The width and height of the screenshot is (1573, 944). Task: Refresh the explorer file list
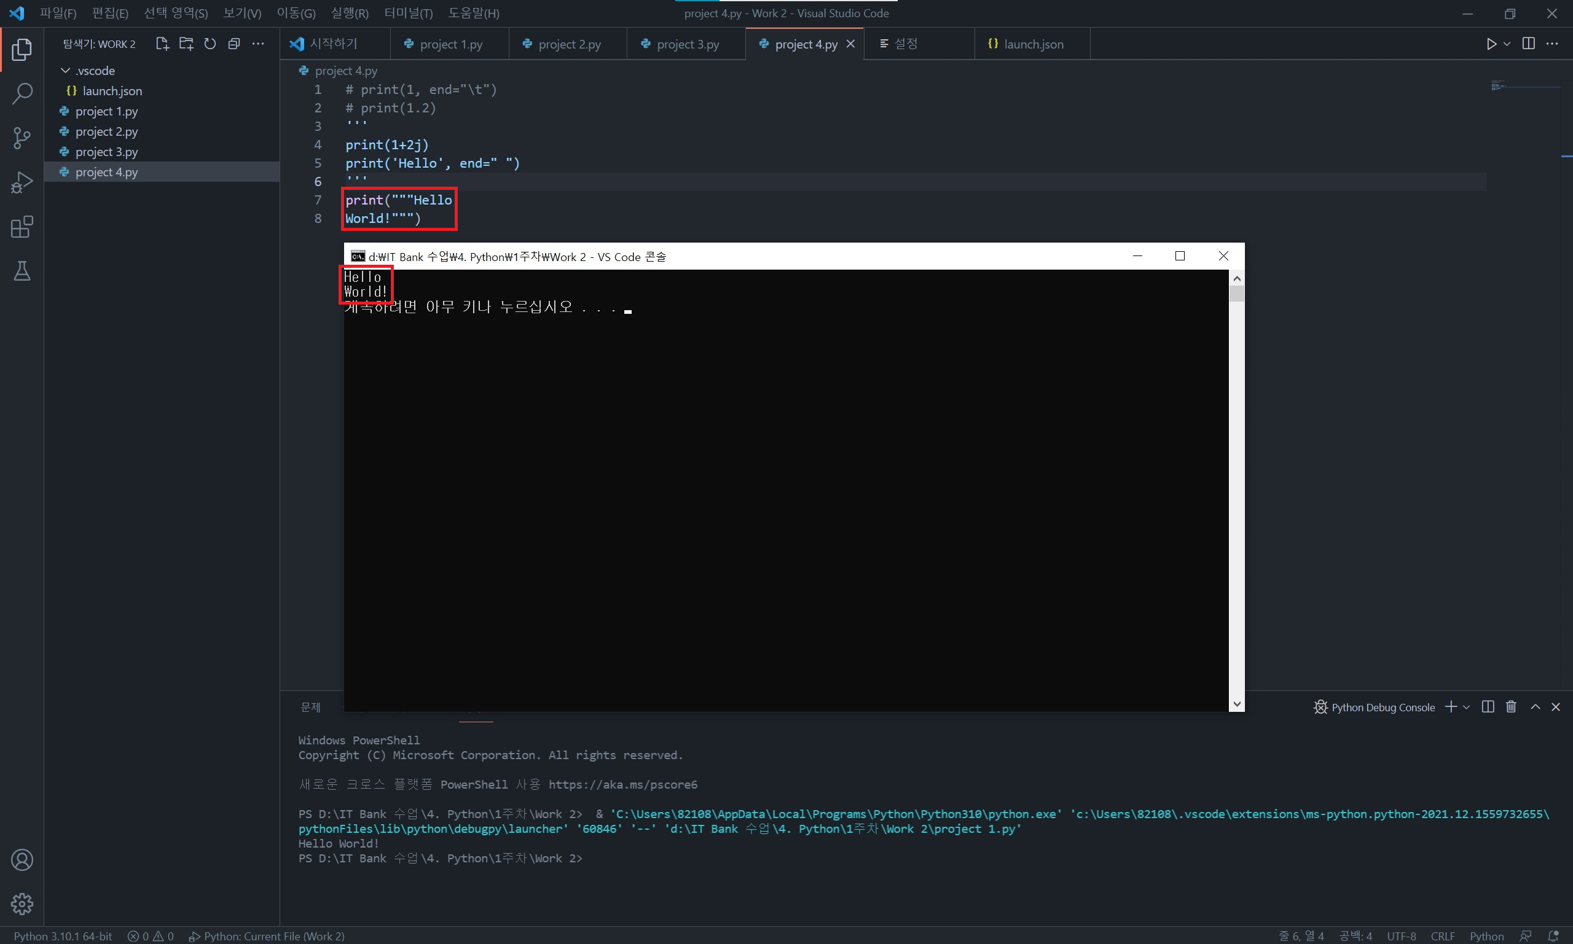[x=210, y=44]
